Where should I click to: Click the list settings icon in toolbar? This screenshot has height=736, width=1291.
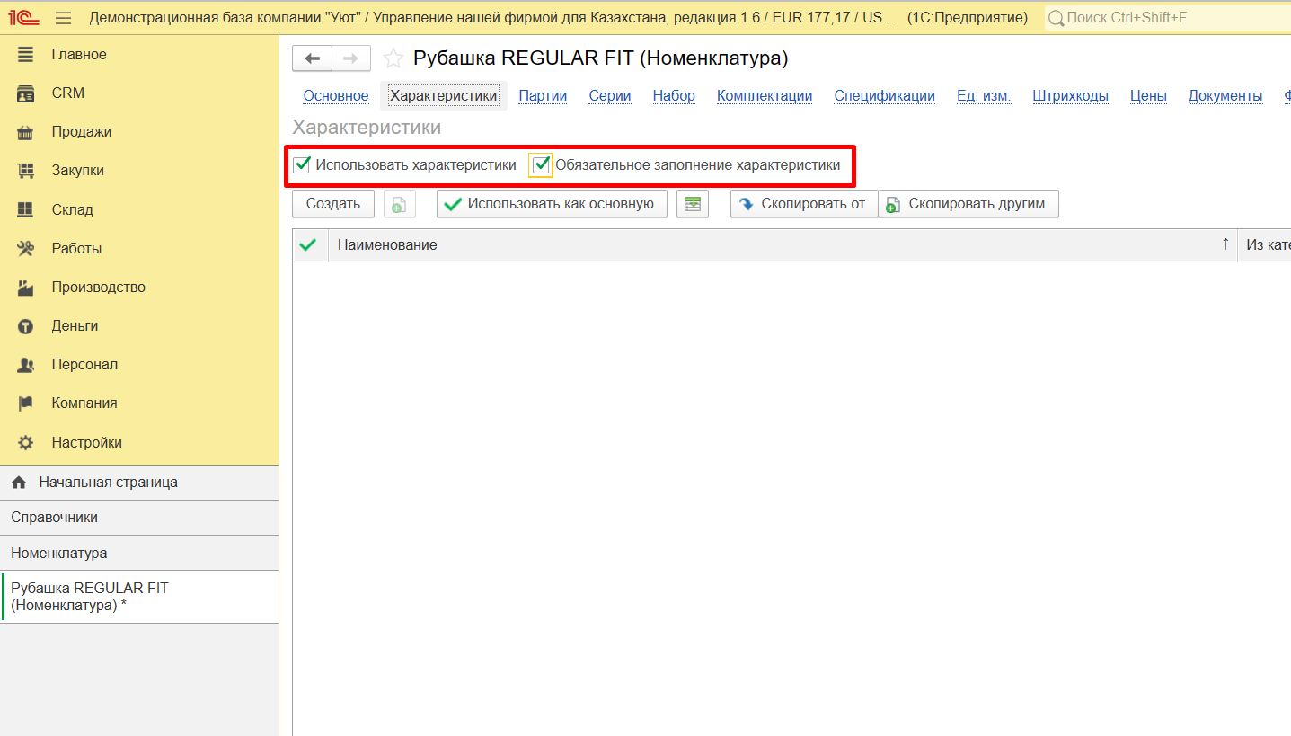(692, 204)
